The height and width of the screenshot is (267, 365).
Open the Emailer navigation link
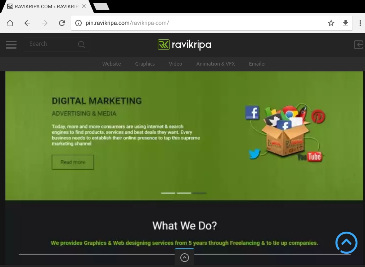(257, 64)
